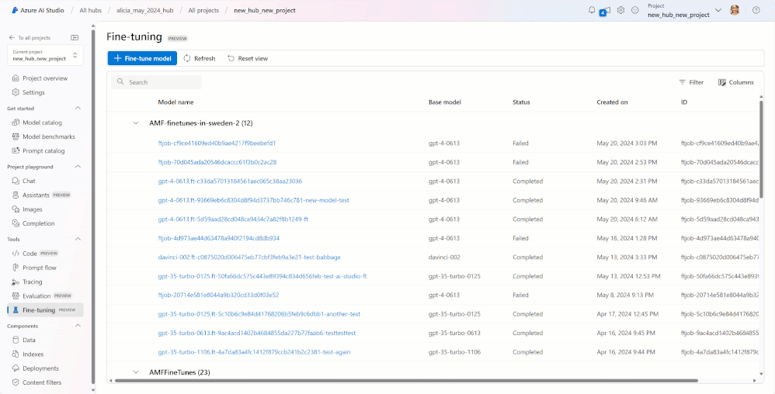Screen dimensions: 775x394
Task: Click the May 20, 2024 3:03 PM cell
Action: pos(627,143)
